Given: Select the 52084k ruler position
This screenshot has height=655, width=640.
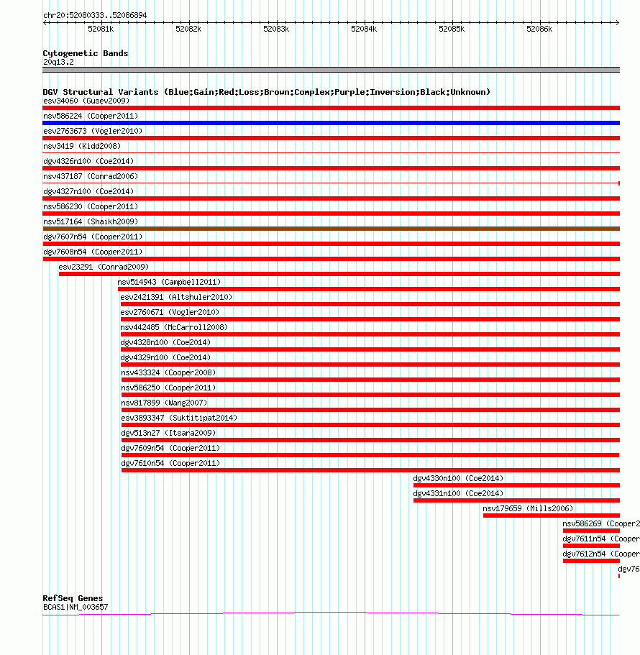Looking at the screenshot, I should click(364, 29).
